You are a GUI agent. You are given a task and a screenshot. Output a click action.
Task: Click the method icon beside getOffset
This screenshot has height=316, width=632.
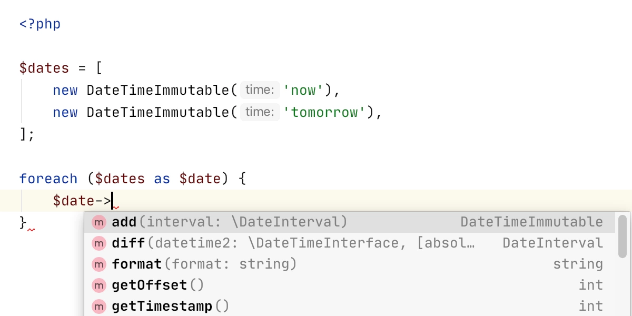(x=99, y=285)
